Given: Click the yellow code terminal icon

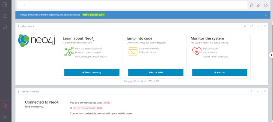Looking at the screenshot, I should coord(133,51).
